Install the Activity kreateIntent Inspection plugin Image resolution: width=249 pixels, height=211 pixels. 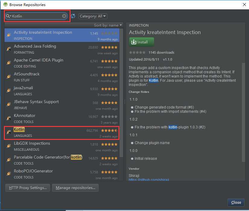pos(141,42)
